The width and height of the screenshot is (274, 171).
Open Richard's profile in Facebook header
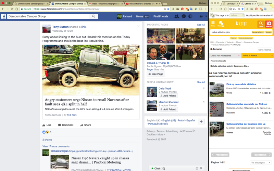tap(124, 16)
